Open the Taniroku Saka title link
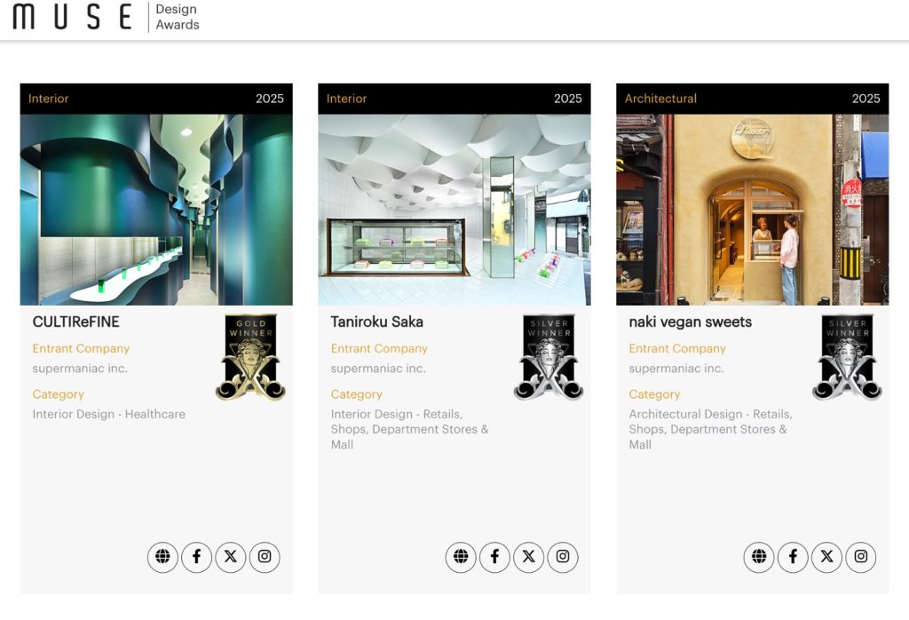The height and width of the screenshot is (620, 909). pyautogui.click(x=376, y=322)
